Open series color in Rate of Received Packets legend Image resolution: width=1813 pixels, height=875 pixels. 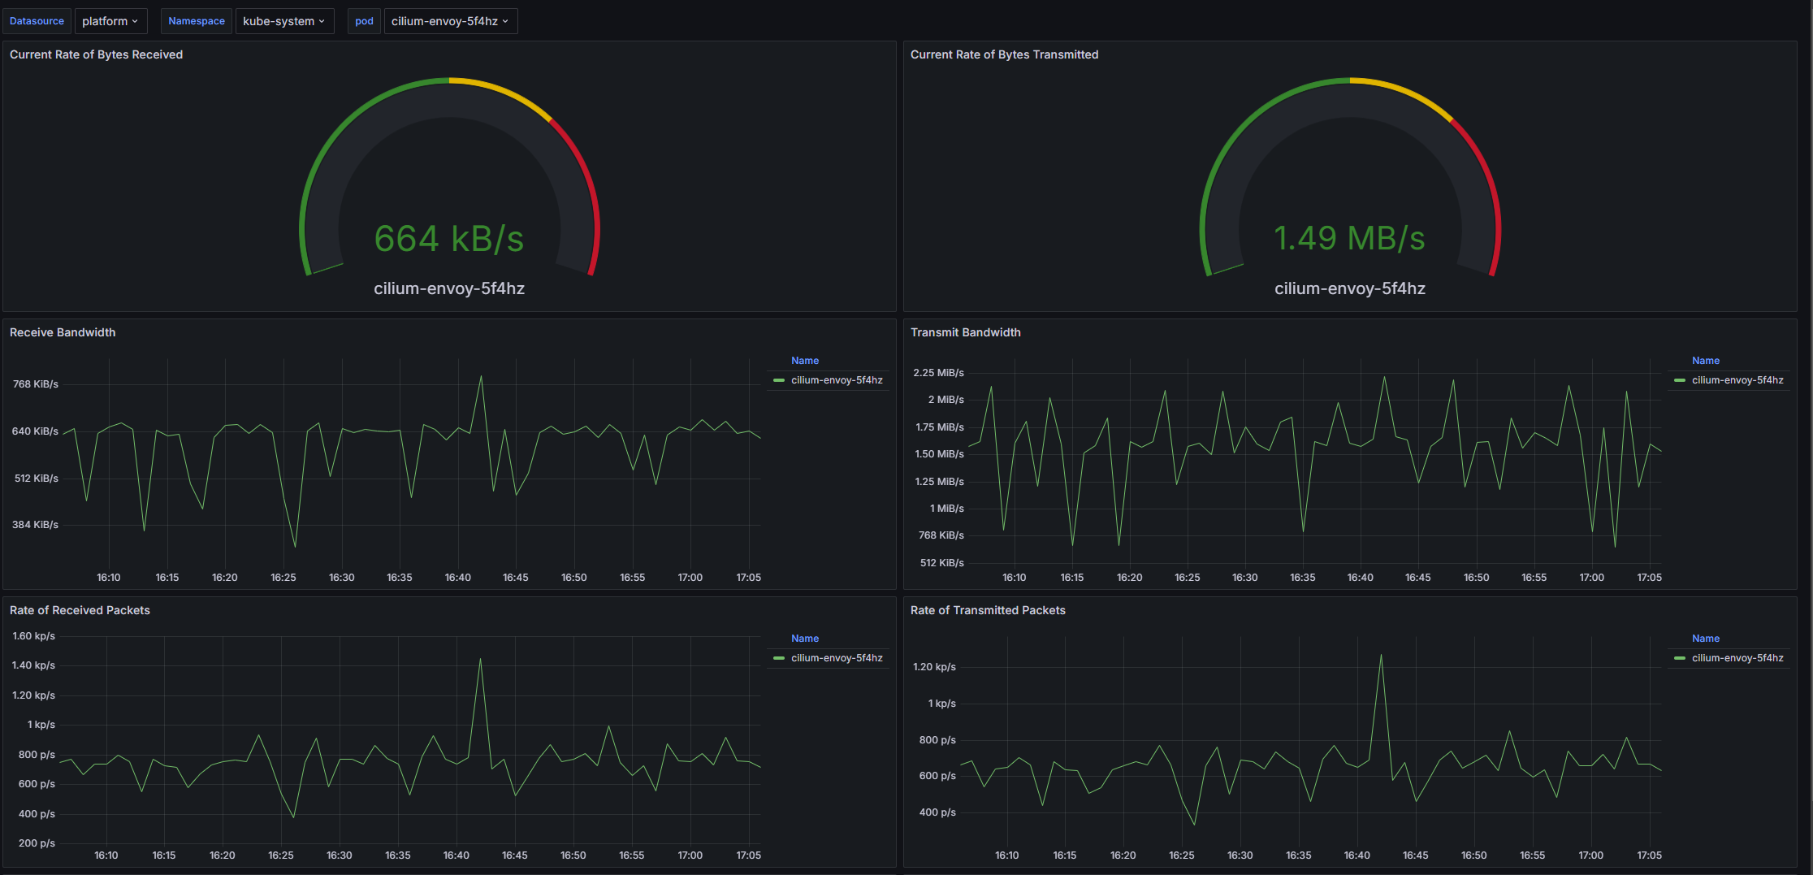(779, 658)
